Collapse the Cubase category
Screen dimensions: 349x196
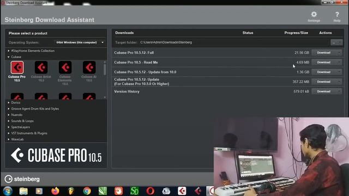pyautogui.click(x=9, y=57)
